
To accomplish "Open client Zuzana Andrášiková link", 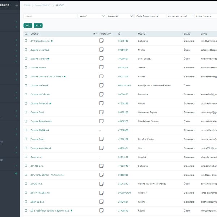I will [41, 148].
